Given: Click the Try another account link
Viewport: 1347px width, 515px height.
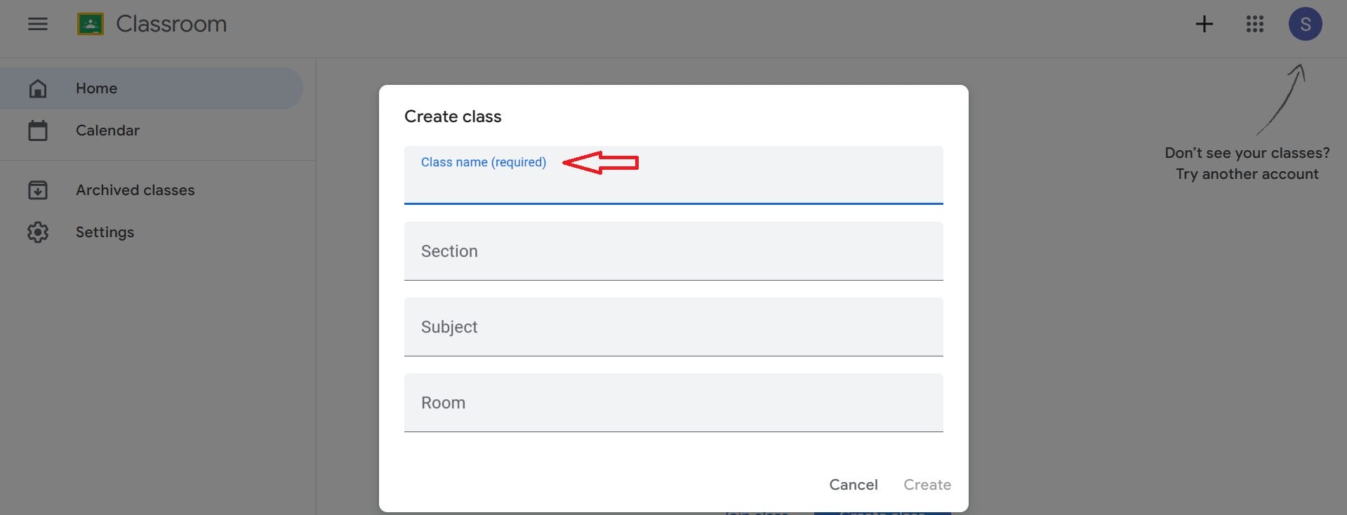Looking at the screenshot, I should click(x=1246, y=174).
